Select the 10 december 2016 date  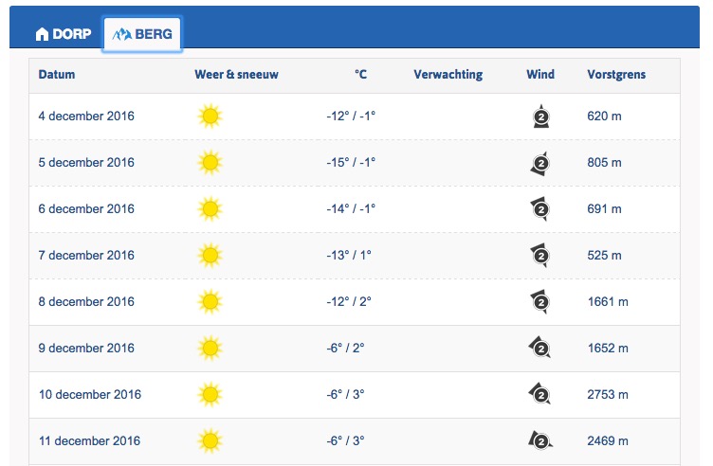[90, 395]
